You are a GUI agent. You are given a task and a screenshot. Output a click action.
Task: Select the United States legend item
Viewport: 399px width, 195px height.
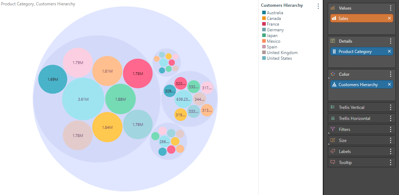coord(279,58)
